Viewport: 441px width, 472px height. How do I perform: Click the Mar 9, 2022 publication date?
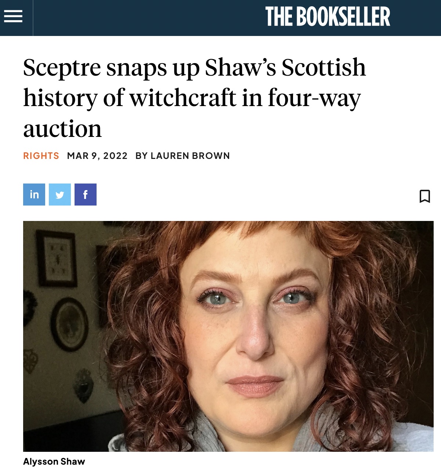[97, 156]
